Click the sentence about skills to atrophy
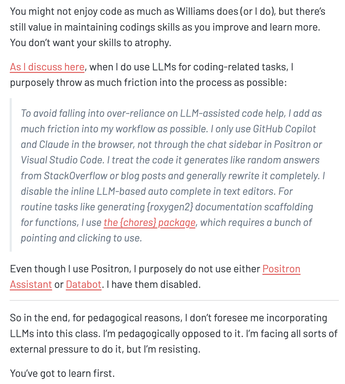Screen dimensions: 345x384 pos(90,43)
